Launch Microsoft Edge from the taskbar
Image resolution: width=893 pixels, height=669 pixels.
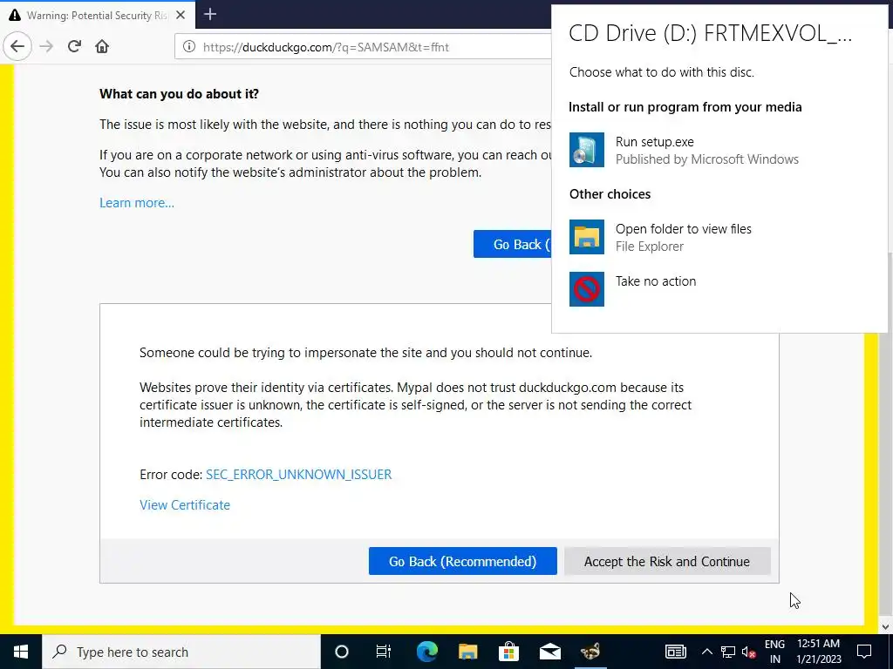pyautogui.click(x=426, y=652)
